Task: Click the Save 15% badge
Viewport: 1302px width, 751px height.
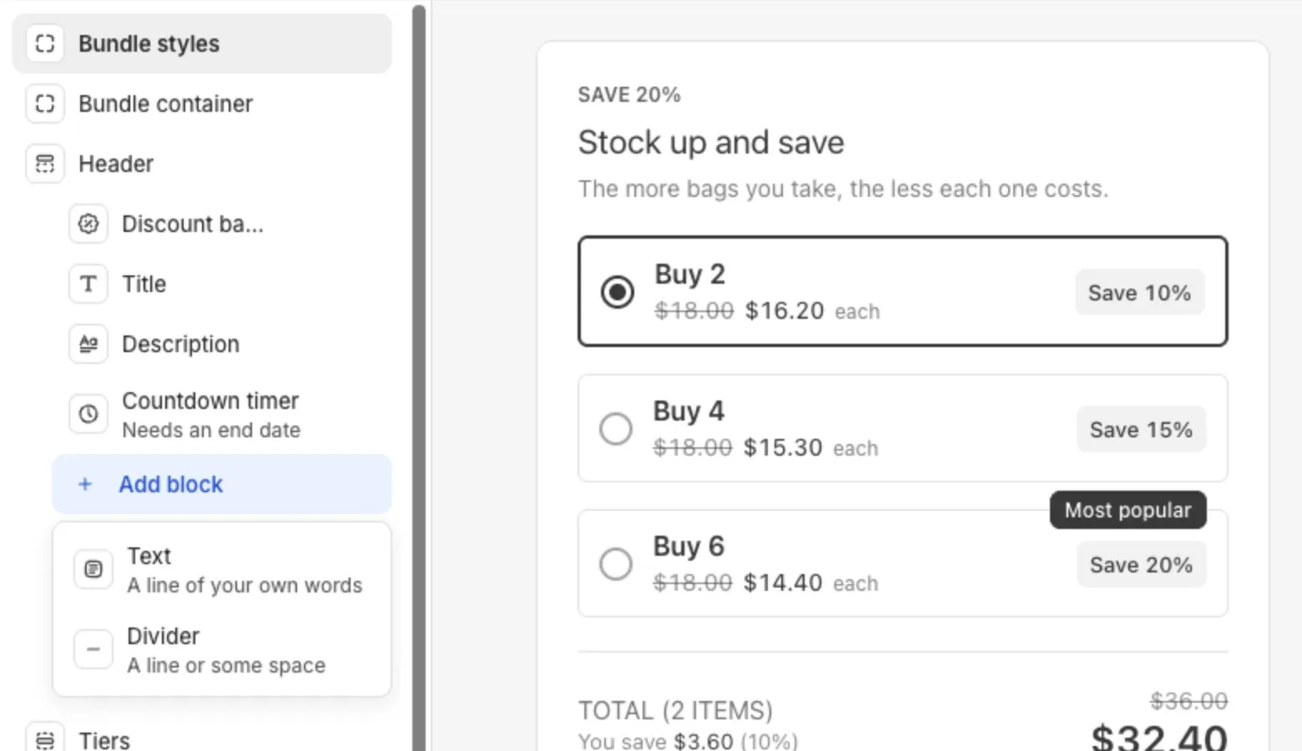Action: 1141,429
